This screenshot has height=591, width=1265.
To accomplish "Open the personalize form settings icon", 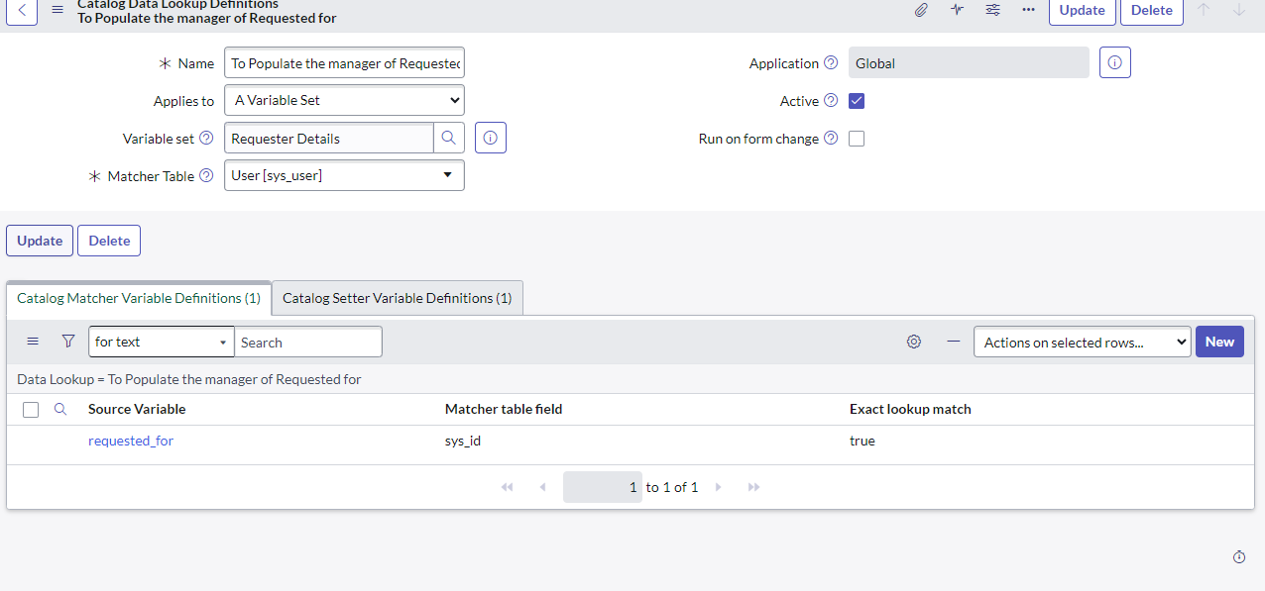I will [x=992, y=10].
